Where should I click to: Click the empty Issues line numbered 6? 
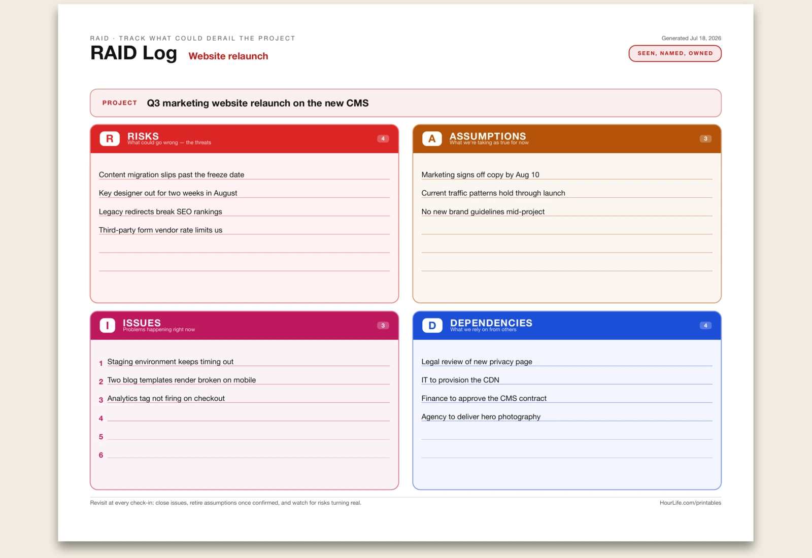(244, 454)
